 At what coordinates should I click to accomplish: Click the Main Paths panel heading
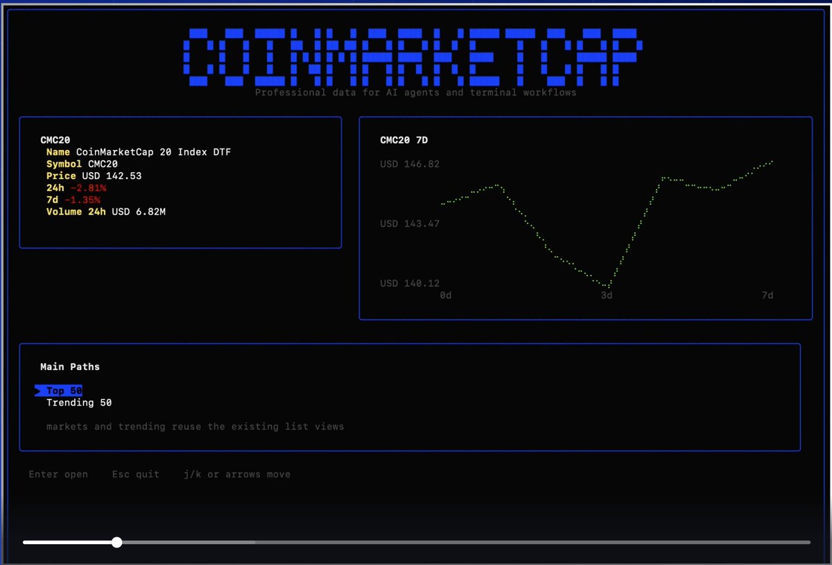point(70,367)
